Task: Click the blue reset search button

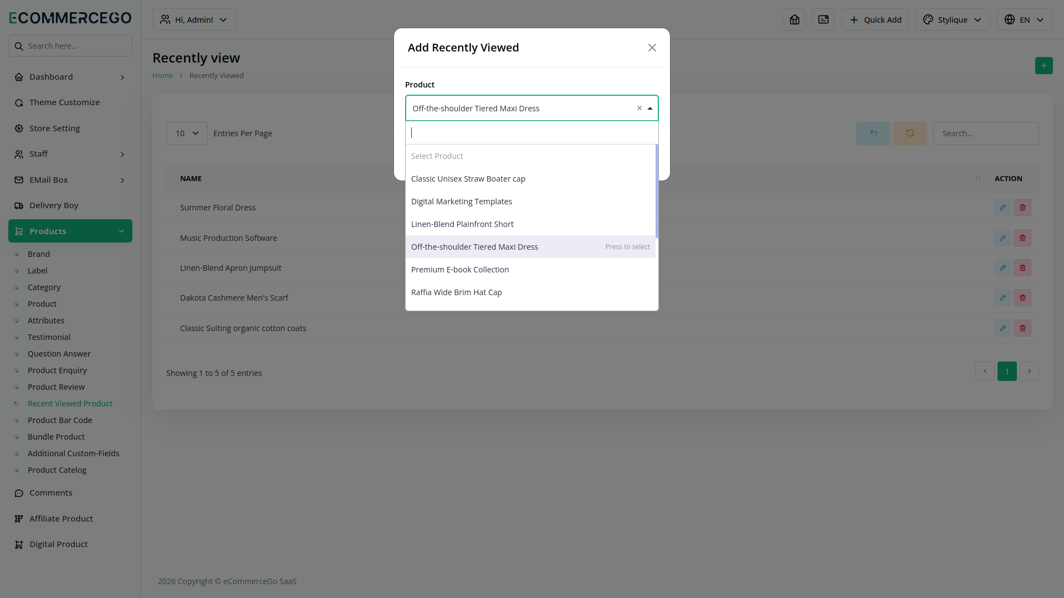Action: (x=873, y=133)
